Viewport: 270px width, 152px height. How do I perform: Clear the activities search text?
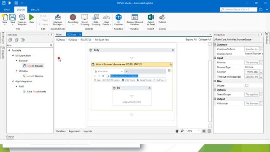coord(51,45)
